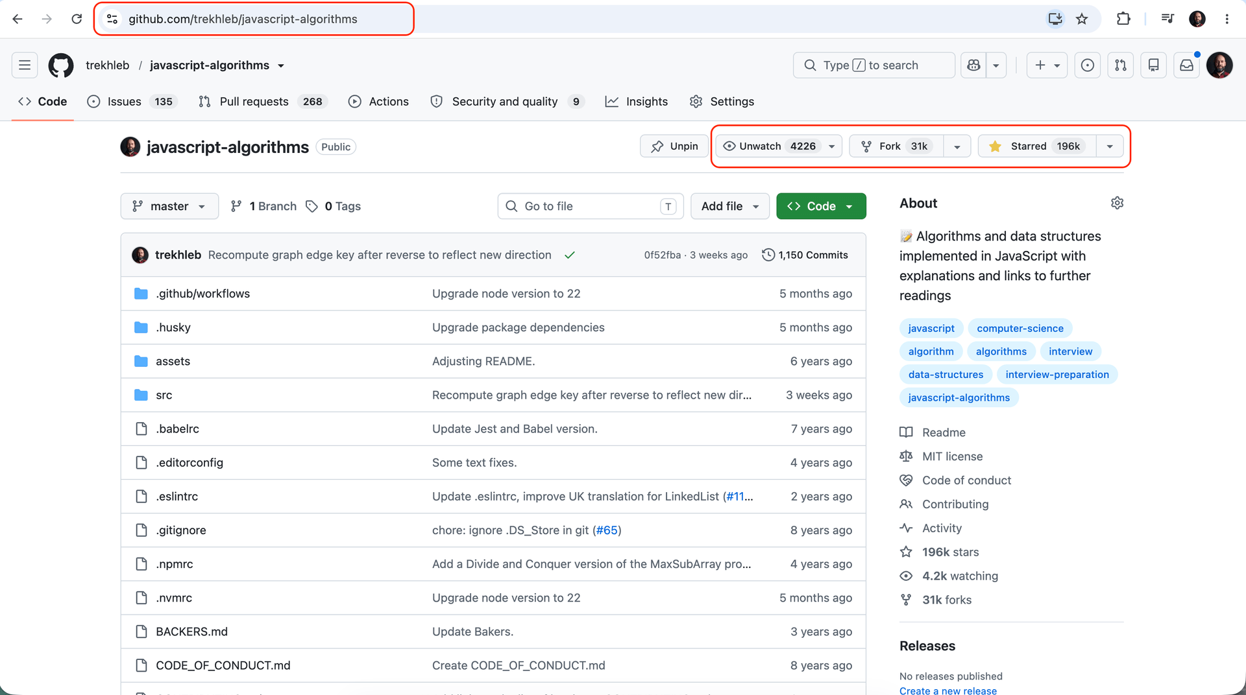Click the Go to file search field
The height and width of the screenshot is (695, 1246).
591,206
